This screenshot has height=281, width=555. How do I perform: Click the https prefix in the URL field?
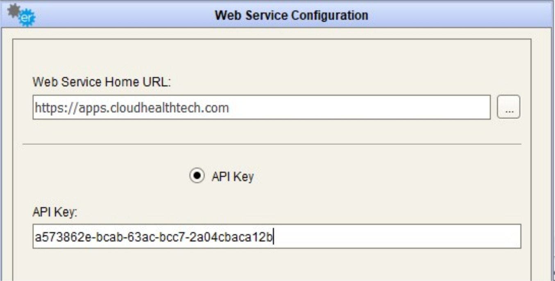46,107
